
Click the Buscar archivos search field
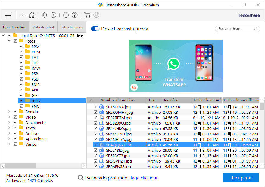[238, 29]
